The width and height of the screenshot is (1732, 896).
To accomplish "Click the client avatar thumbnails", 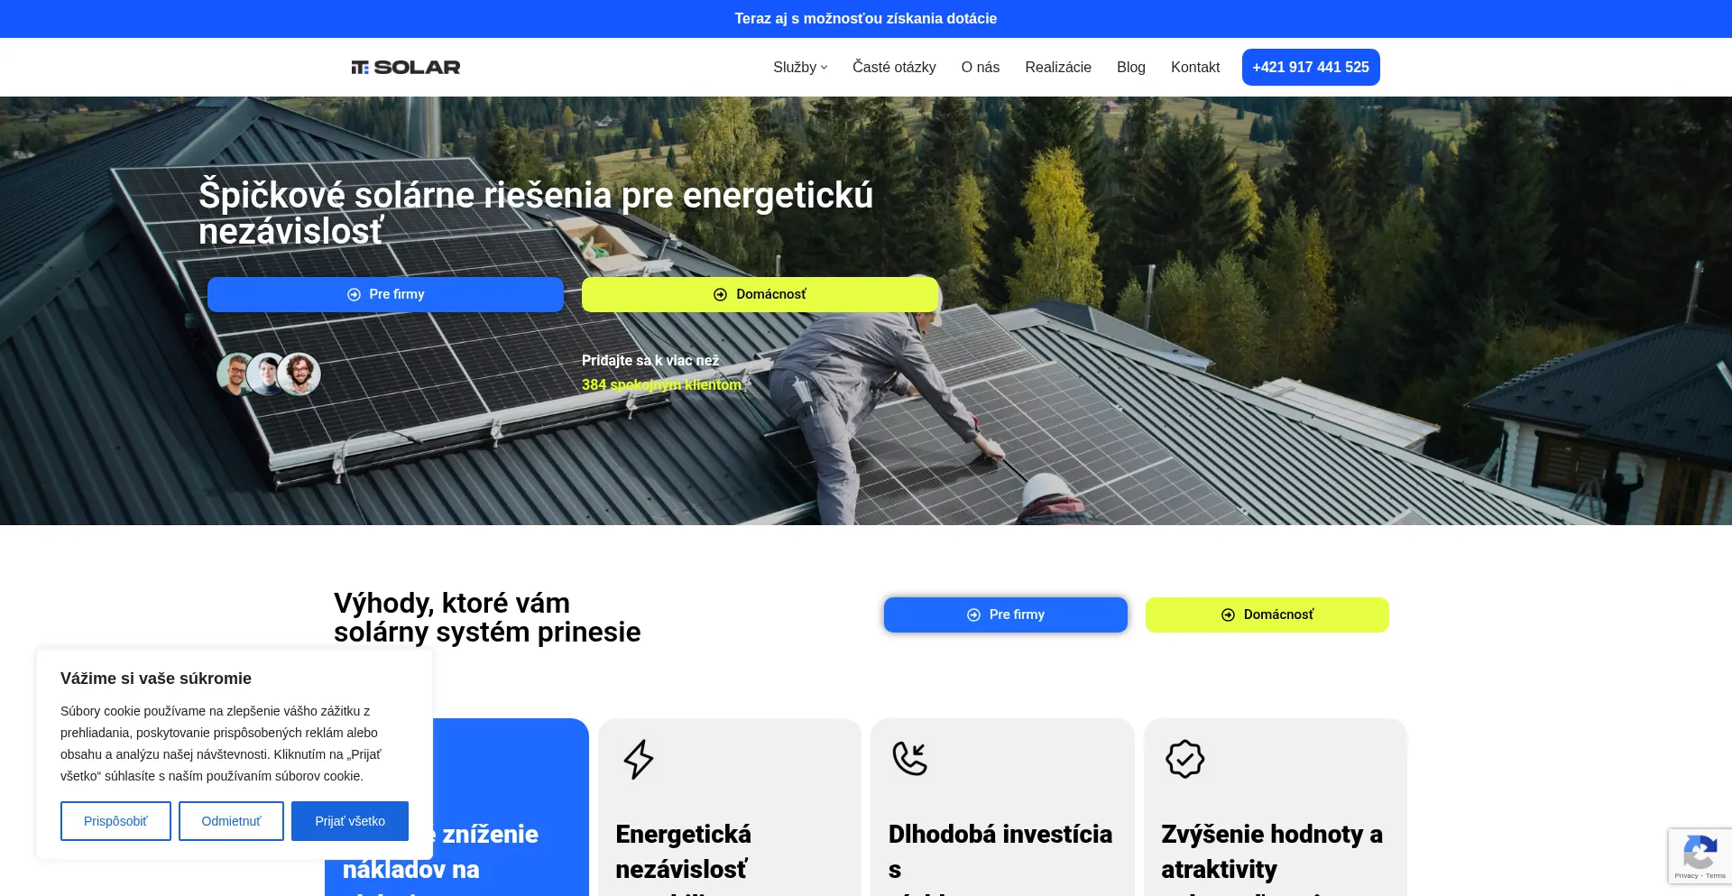I will 269,374.
